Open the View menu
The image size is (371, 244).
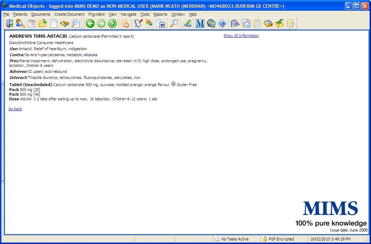pyautogui.click(x=113, y=14)
